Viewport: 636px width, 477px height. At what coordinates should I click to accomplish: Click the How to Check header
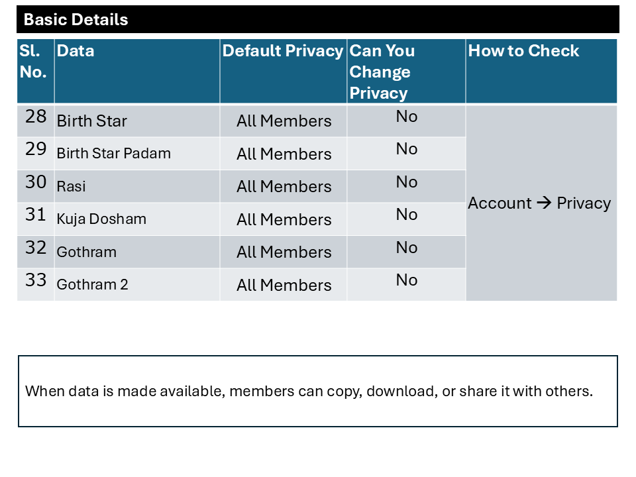[541, 72]
